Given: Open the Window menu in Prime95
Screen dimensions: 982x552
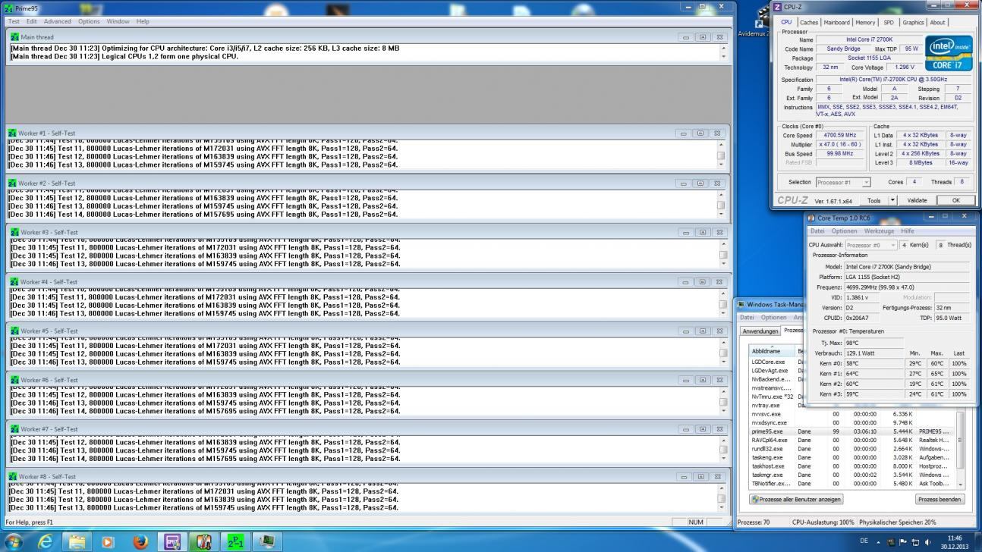Looking at the screenshot, I should point(118,21).
